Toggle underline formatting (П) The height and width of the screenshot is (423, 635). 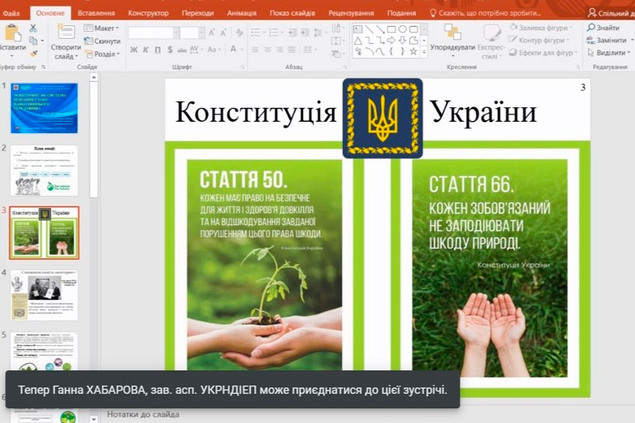(x=157, y=50)
